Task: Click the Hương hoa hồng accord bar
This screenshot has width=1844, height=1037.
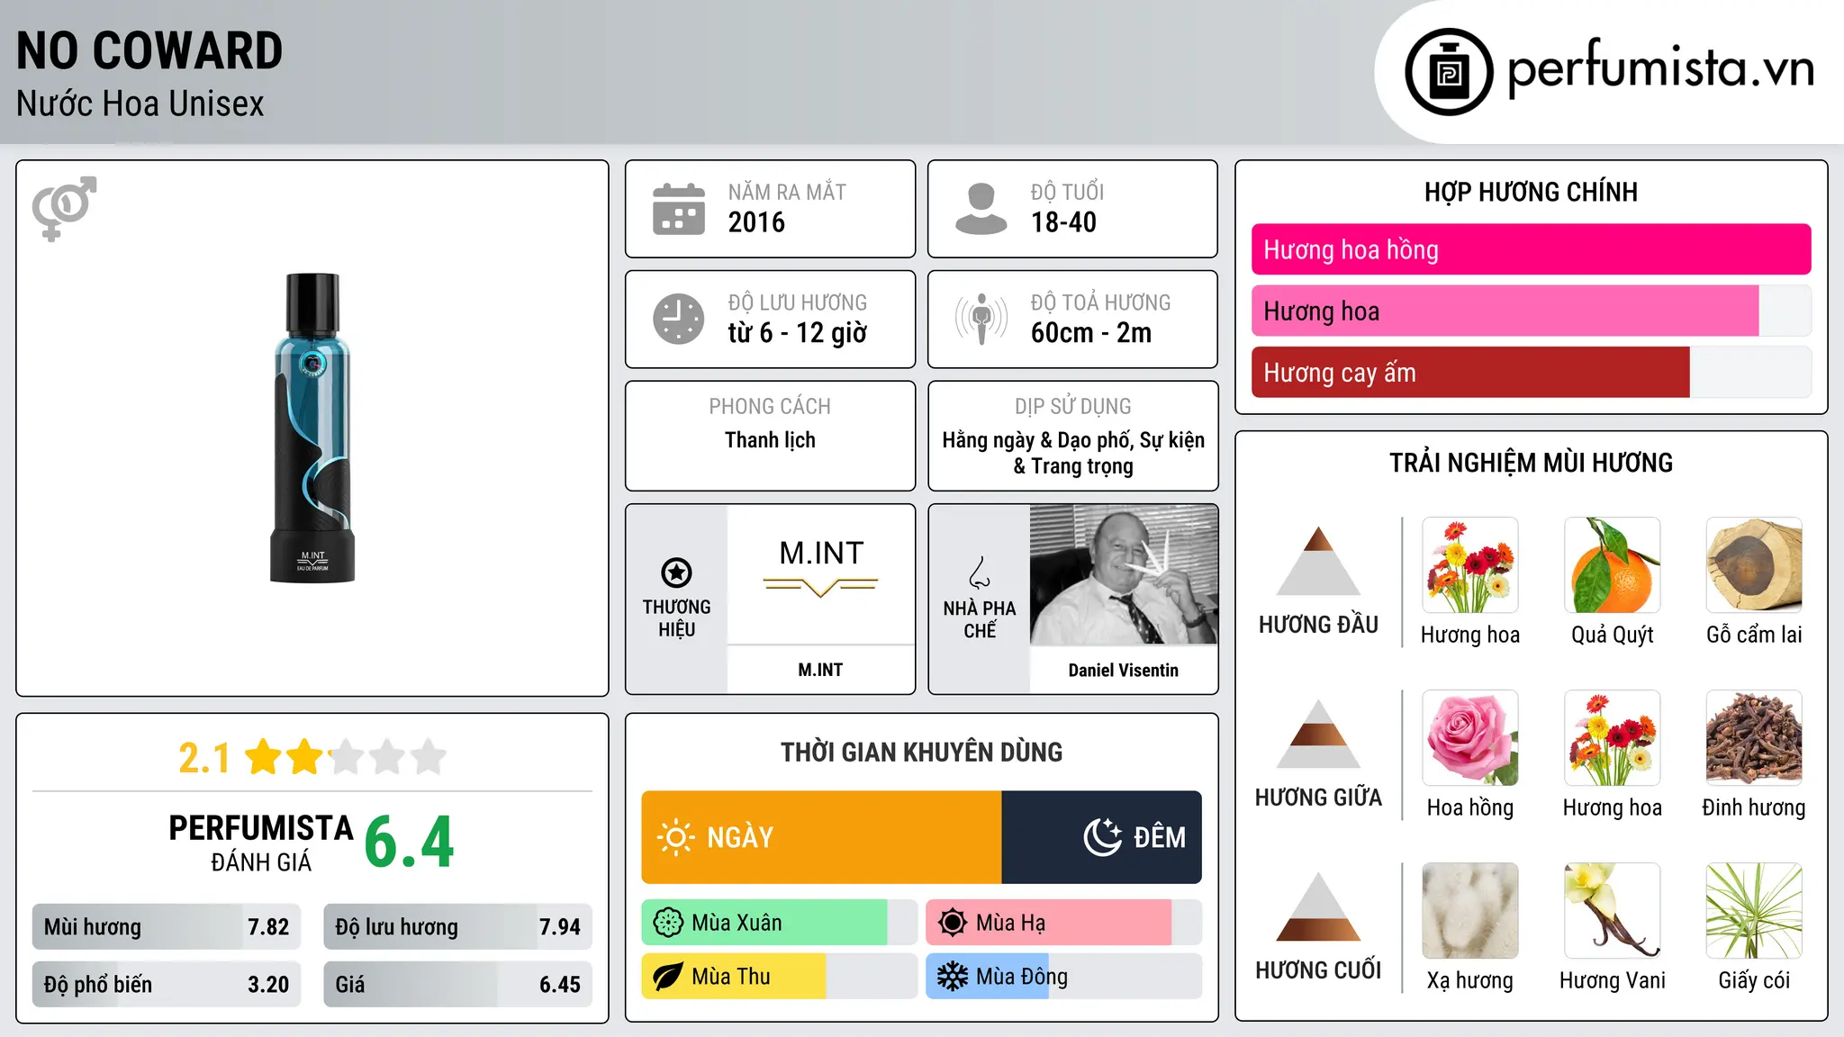Action: (x=1532, y=249)
